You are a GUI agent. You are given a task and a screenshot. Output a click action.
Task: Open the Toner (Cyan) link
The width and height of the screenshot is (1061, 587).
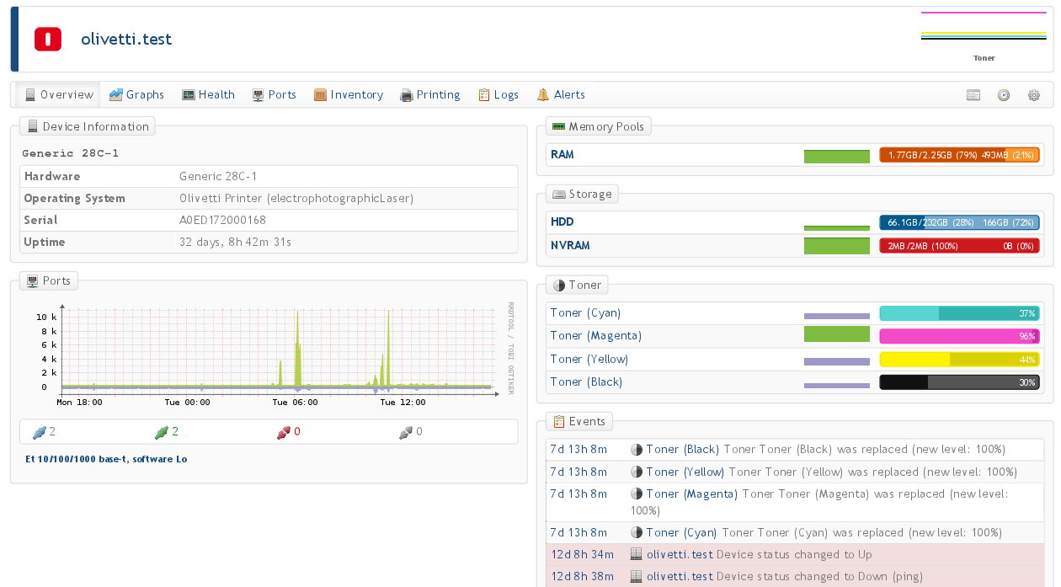click(585, 313)
